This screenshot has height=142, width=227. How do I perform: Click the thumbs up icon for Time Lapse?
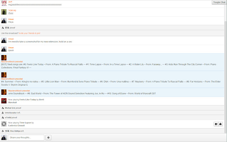(x=220, y=124)
